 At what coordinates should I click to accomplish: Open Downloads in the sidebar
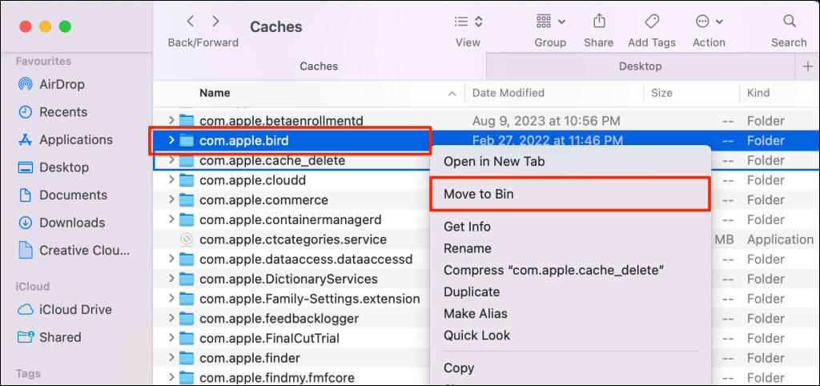coord(72,223)
